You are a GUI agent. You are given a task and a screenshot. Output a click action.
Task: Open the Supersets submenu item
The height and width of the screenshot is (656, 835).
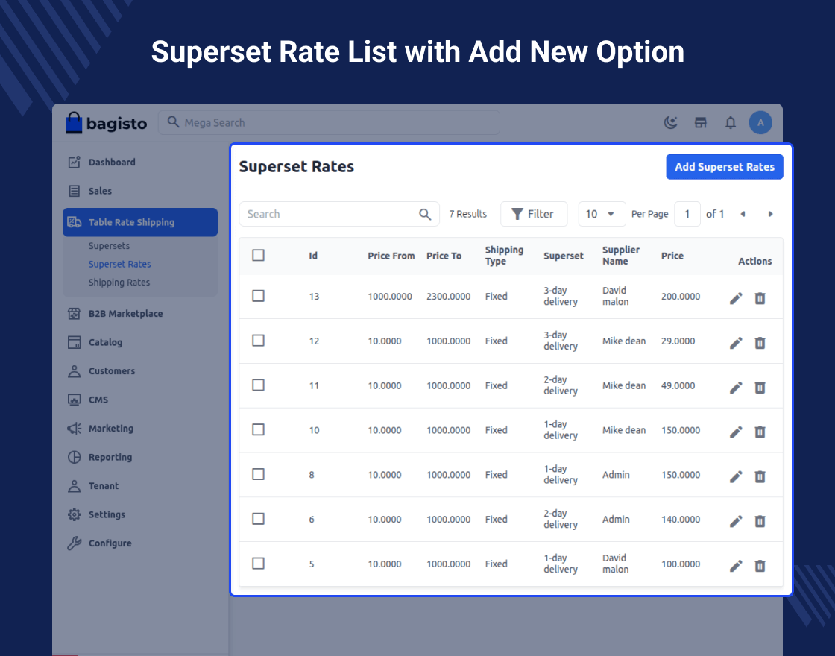click(109, 246)
